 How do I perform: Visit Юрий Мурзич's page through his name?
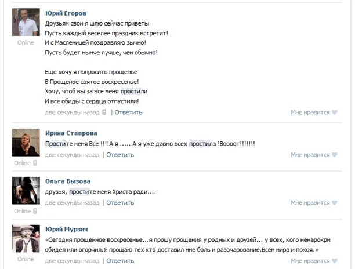point(67,229)
